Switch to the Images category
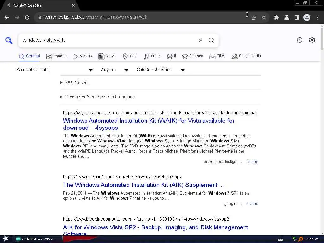This screenshot has height=243, width=324. click(x=56, y=56)
